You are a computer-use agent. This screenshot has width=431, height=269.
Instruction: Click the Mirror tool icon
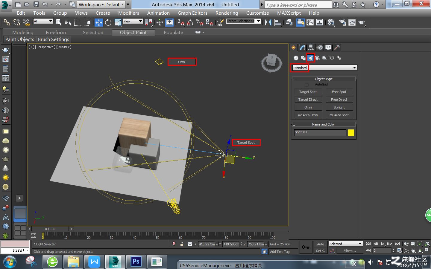(268, 22)
